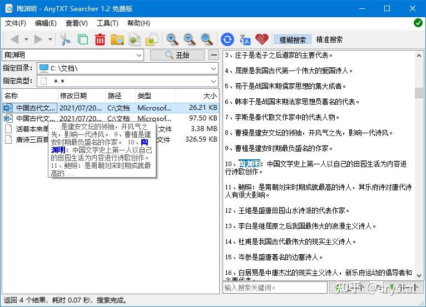The width and height of the screenshot is (426, 307).
Task: Click the 开始 search button
Action: (177, 55)
